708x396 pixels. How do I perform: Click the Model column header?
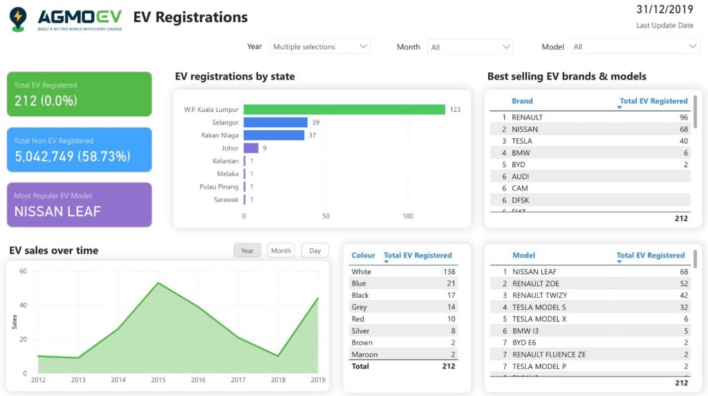point(523,255)
